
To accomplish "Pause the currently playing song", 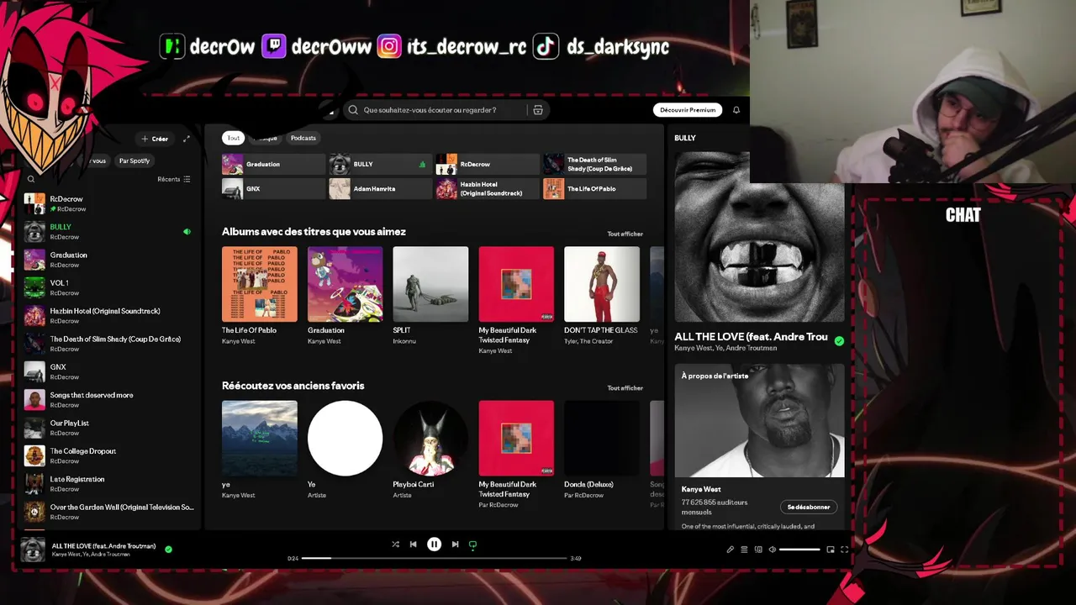I will [434, 544].
